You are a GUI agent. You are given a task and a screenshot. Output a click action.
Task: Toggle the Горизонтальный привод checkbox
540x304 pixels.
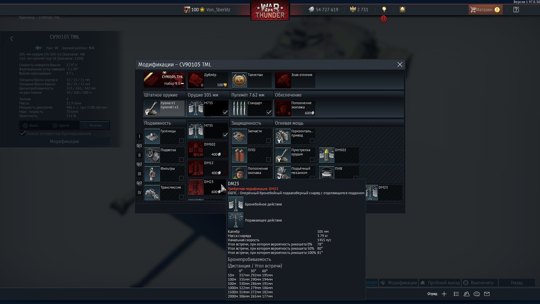pyautogui.click(x=312, y=141)
